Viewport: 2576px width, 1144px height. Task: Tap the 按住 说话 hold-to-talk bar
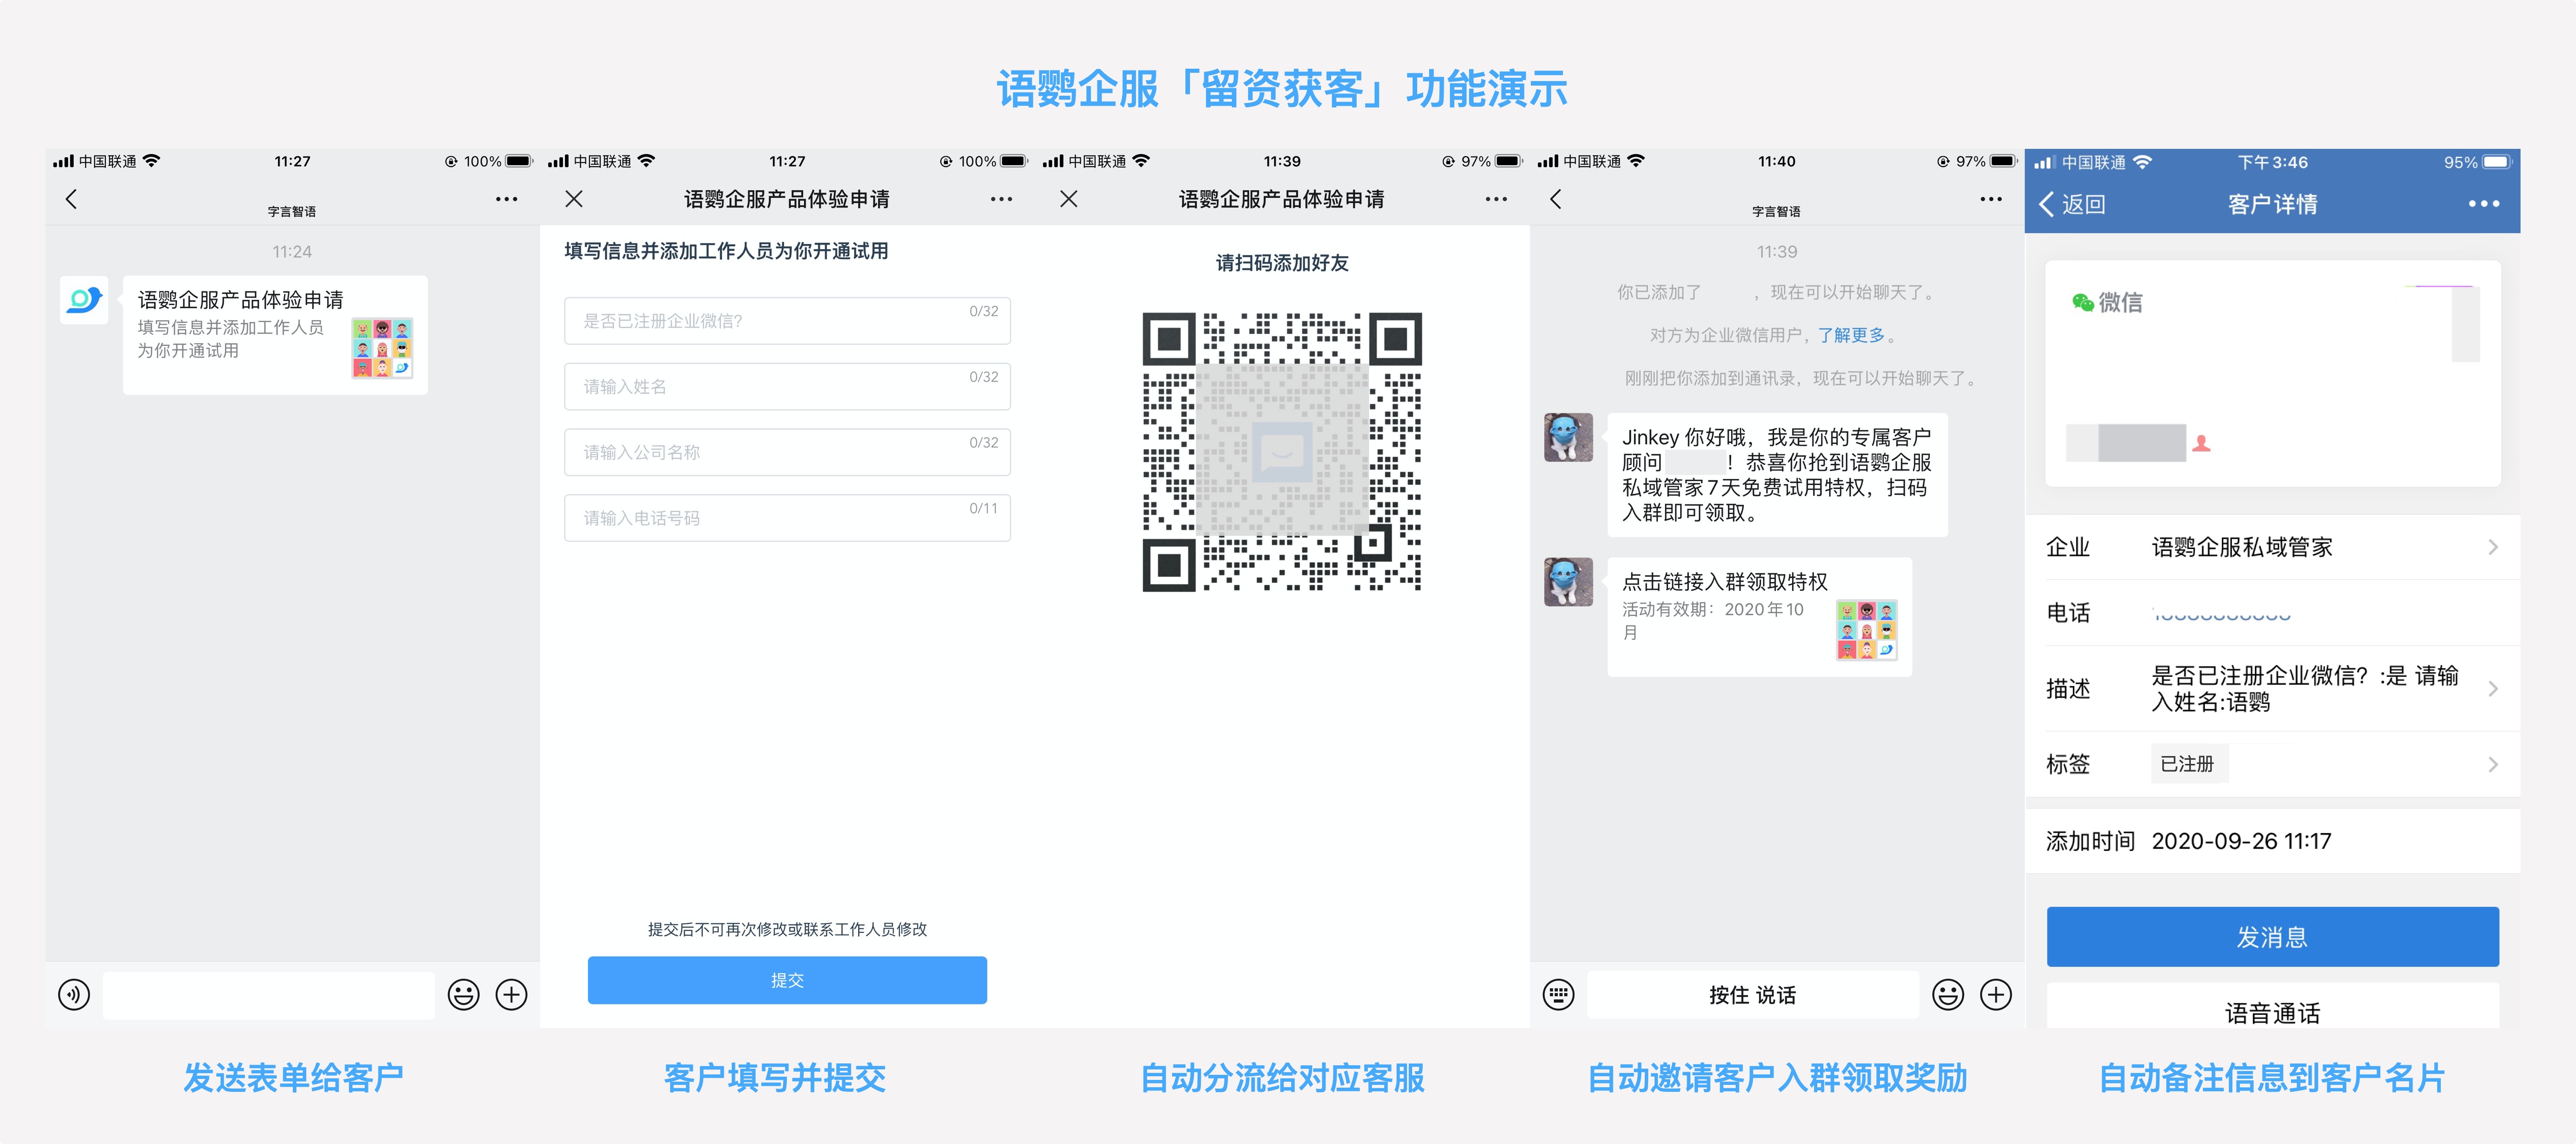coord(1752,994)
